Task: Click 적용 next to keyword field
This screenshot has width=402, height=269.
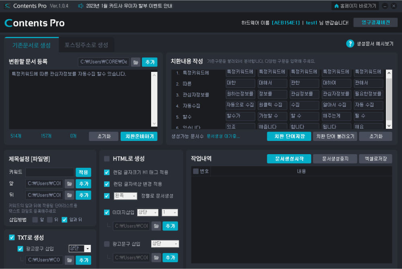Action: point(83,172)
